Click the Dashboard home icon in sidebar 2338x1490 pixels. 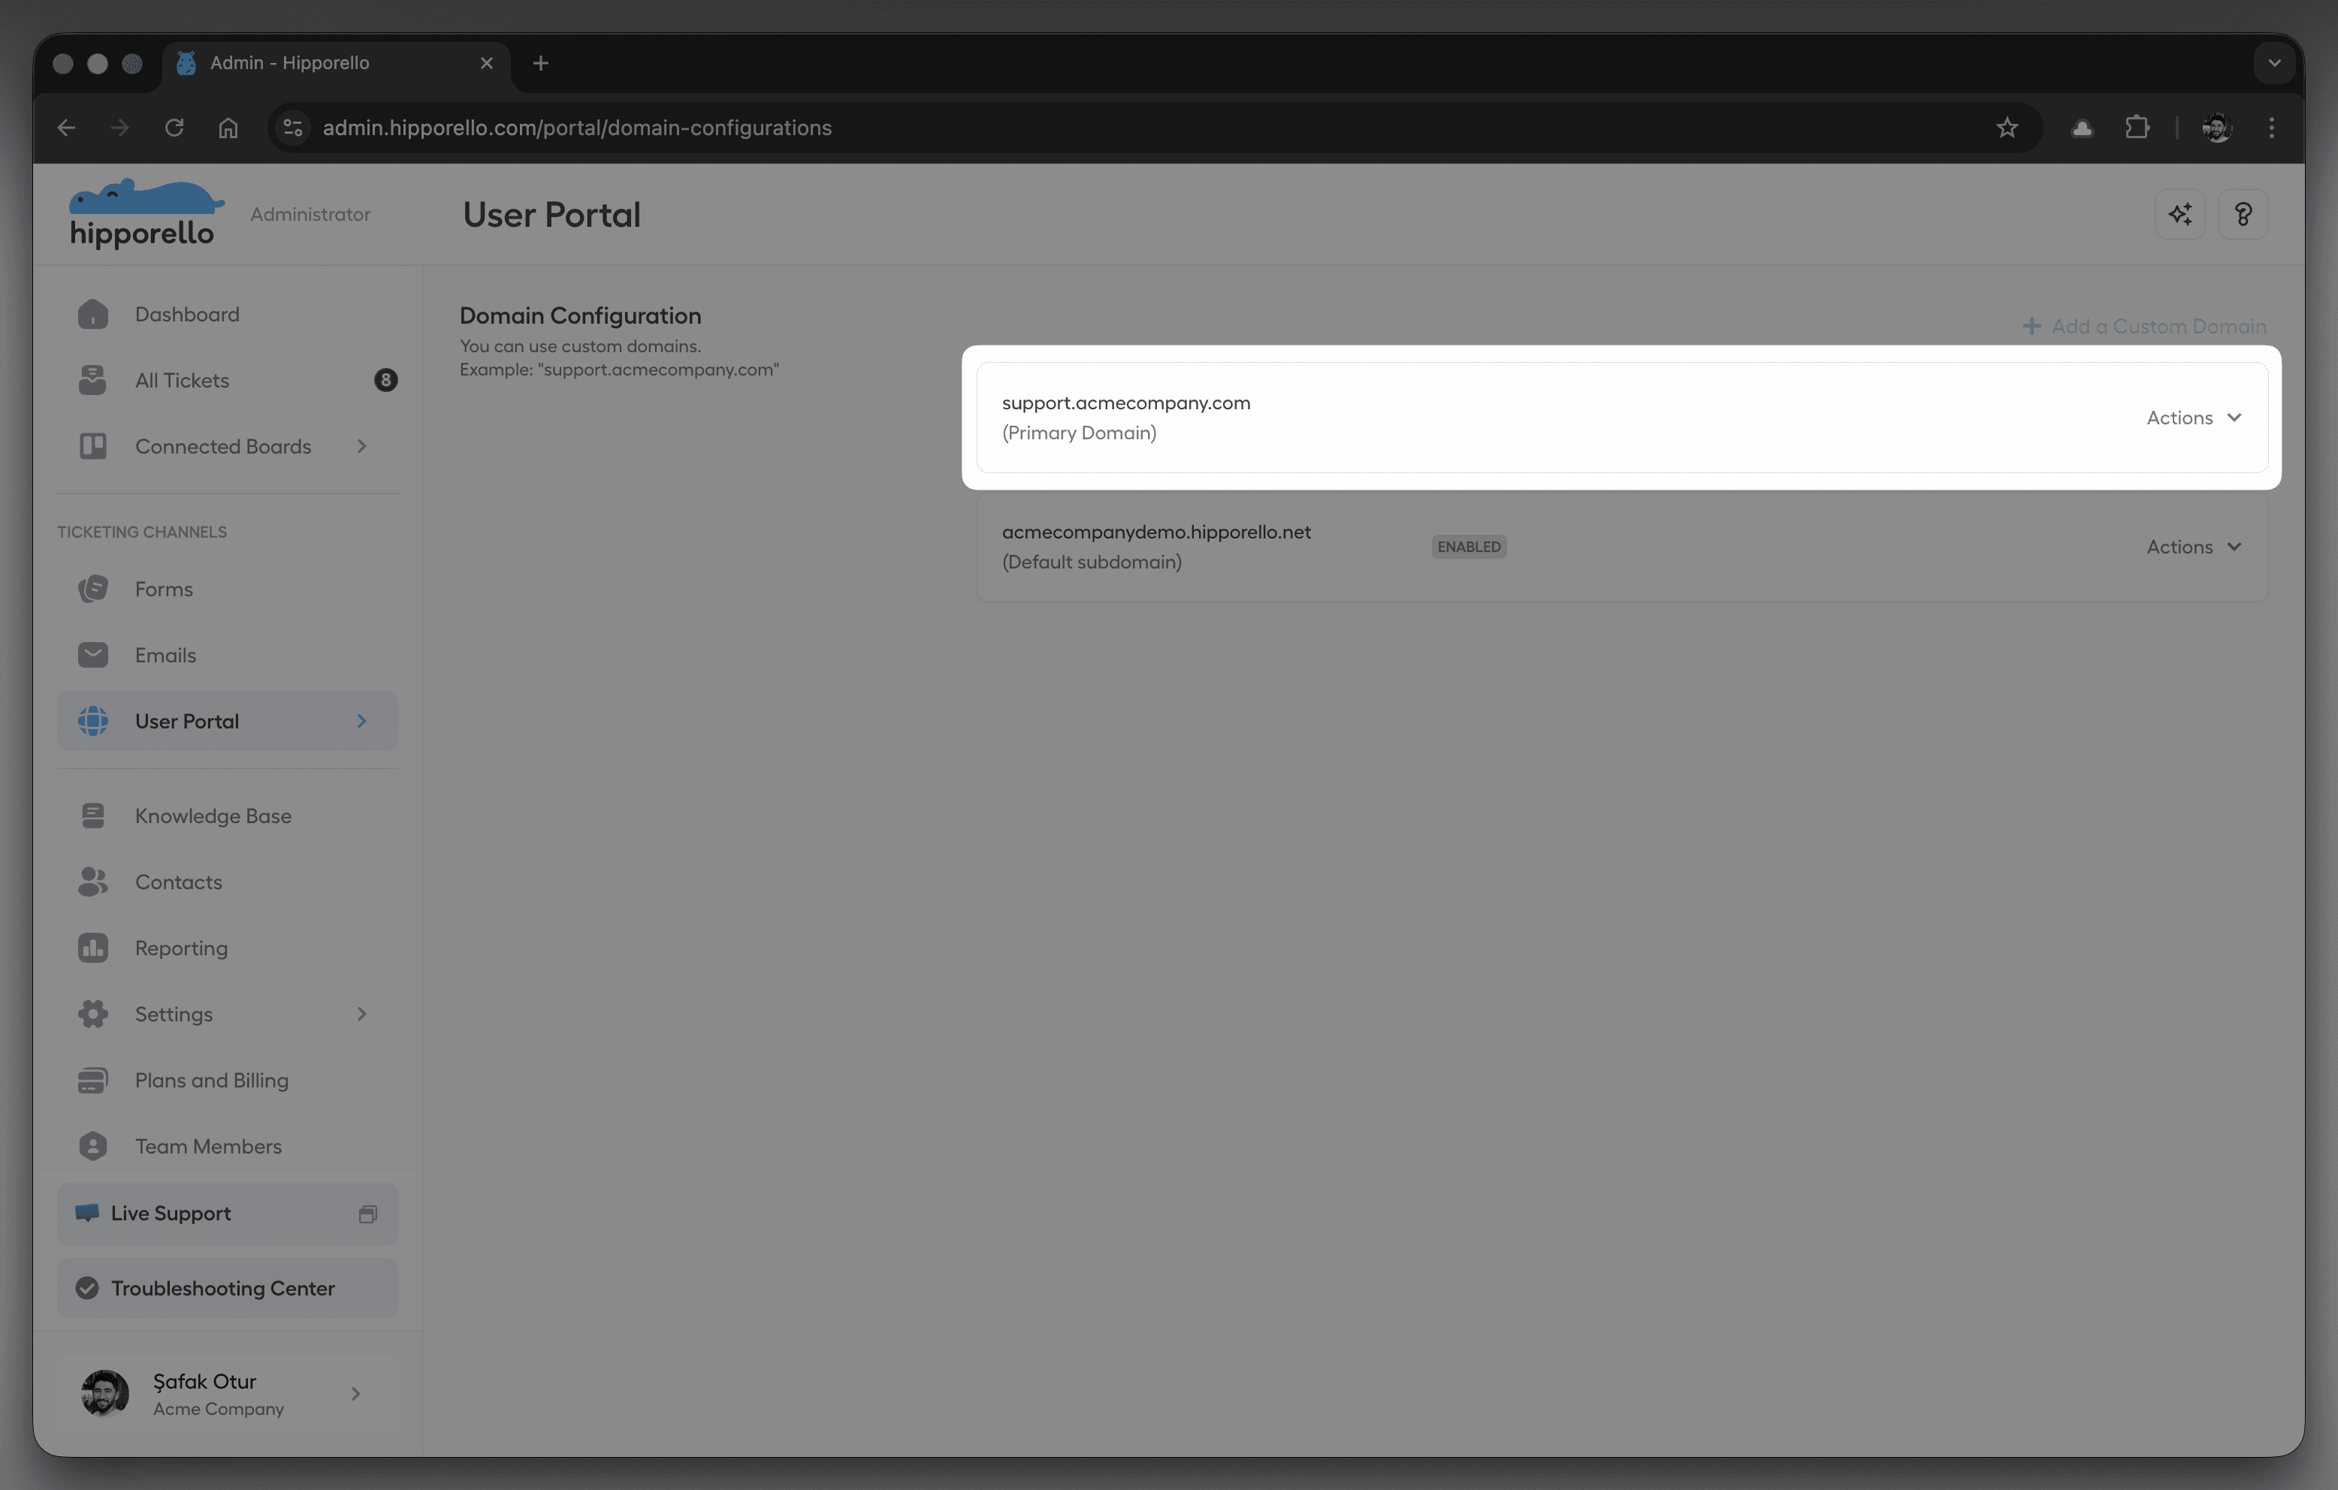[93, 315]
